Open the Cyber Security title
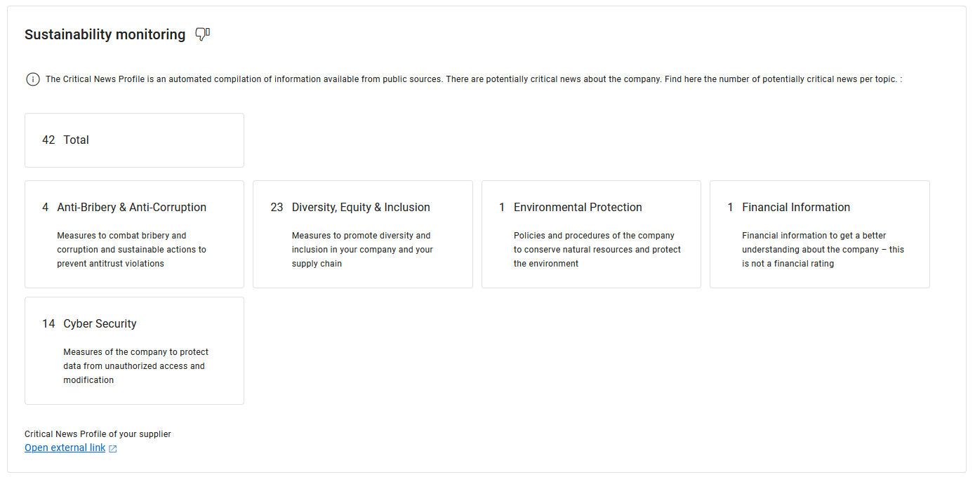975x477 pixels. click(x=100, y=324)
